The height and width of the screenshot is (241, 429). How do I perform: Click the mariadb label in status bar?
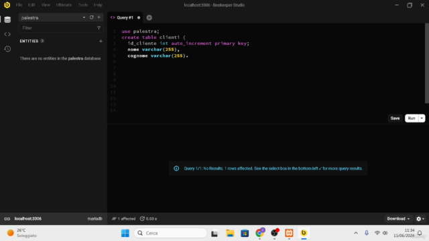pyautogui.click(x=95, y=219)
